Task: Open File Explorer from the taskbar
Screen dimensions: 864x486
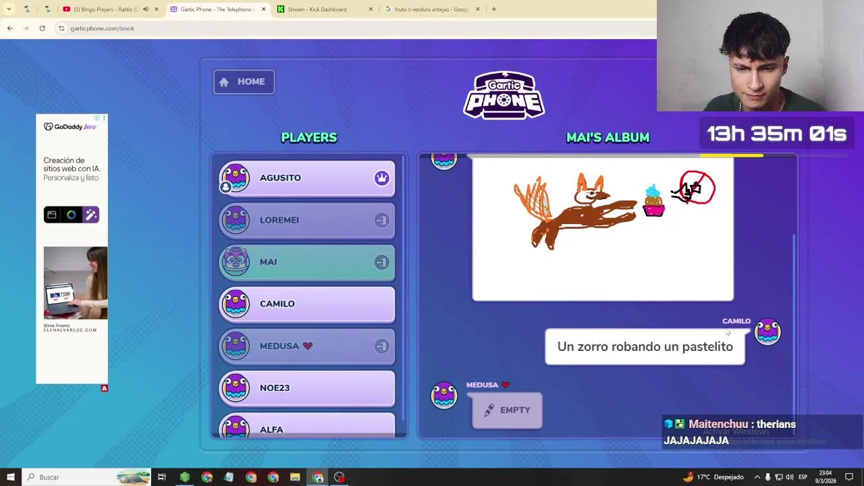Action: click(x=295, y=477)
